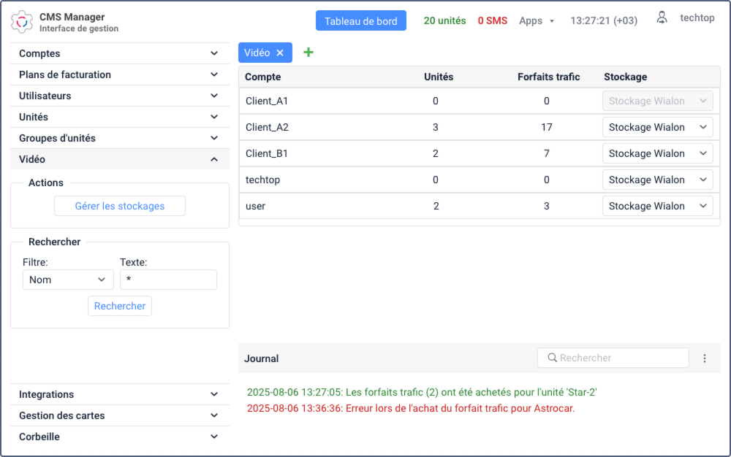This screenshot has width=731, height=457.
Task: Open the Stockage dropdown for the user account
Action: [x=657, y=206]
